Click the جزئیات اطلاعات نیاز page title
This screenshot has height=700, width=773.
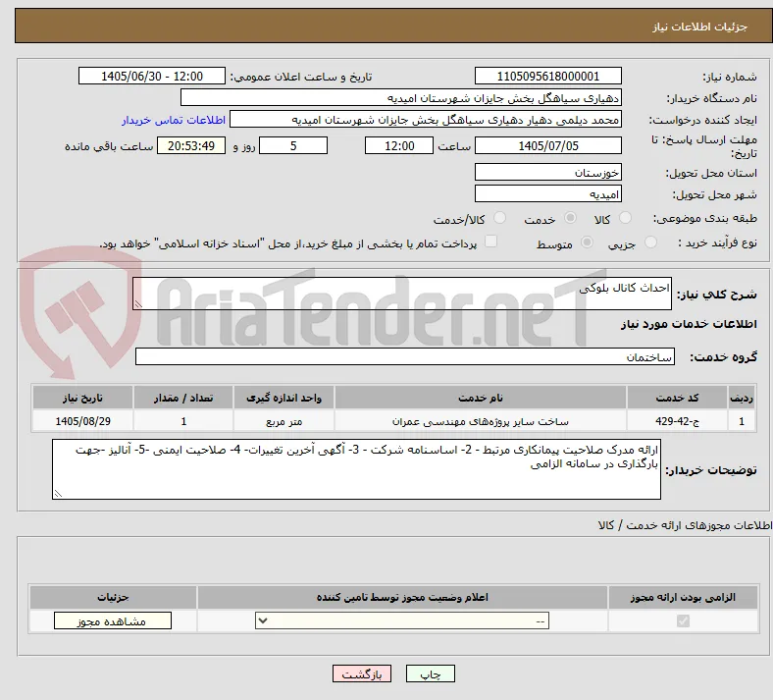coord(700,27)
